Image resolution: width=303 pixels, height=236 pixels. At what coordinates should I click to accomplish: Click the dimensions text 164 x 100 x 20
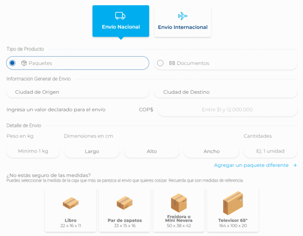[x=233, y=226]
